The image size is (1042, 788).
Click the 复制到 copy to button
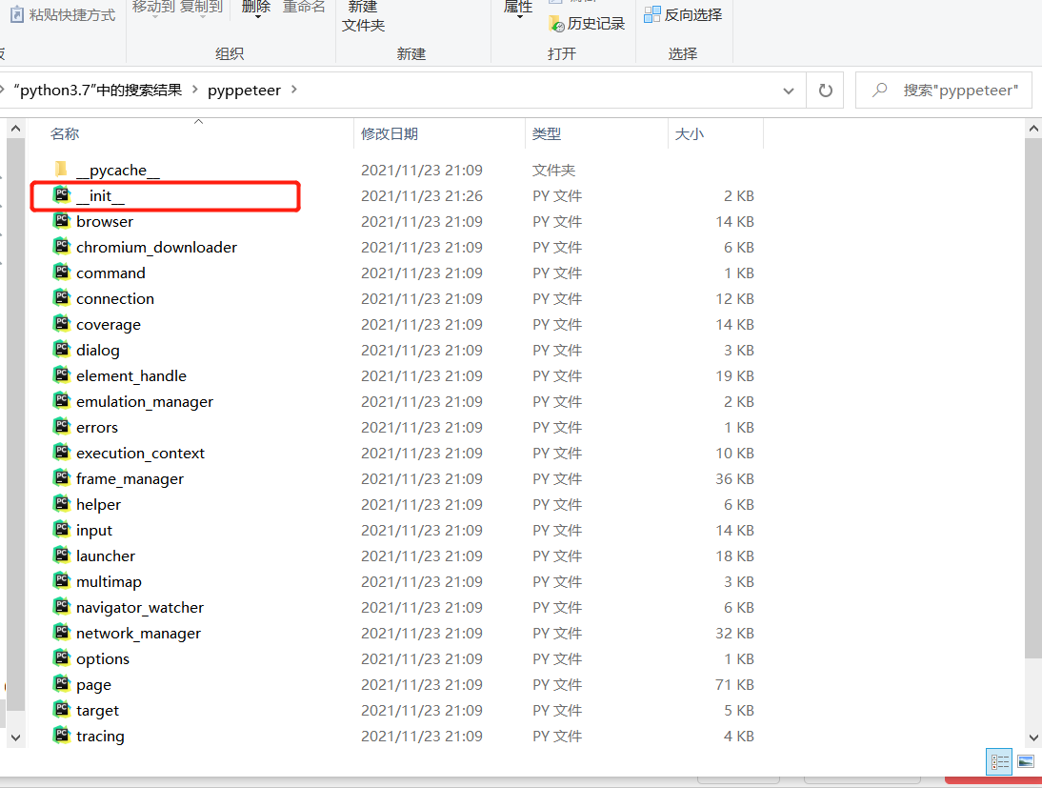(x=201, y=8)
